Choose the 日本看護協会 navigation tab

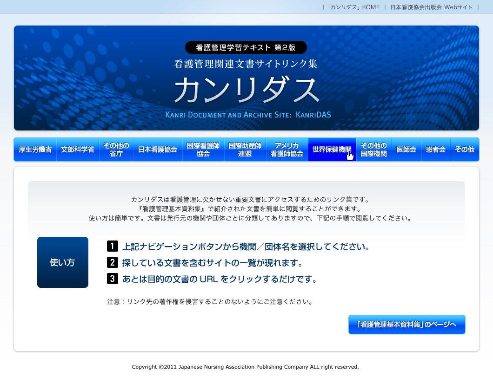(x=158, y=149)
